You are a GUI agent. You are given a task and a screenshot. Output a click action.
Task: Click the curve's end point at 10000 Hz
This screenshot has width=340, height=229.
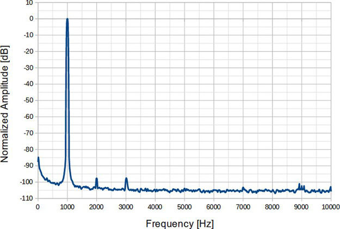click(331, 187)
